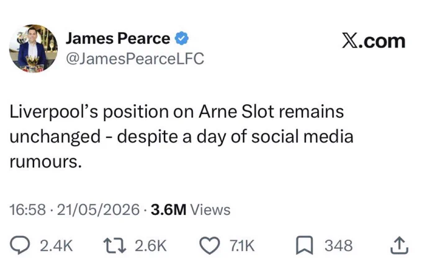This screenshot has width=422, height=275.
Task: Open the 16:58 timestamp link
Action: (28, 210)
